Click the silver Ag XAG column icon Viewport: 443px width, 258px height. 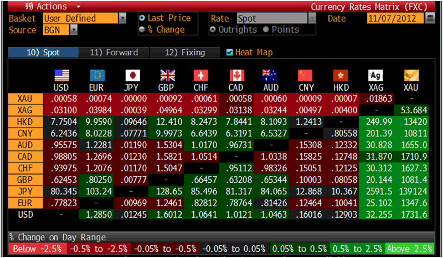click(375, 76)
